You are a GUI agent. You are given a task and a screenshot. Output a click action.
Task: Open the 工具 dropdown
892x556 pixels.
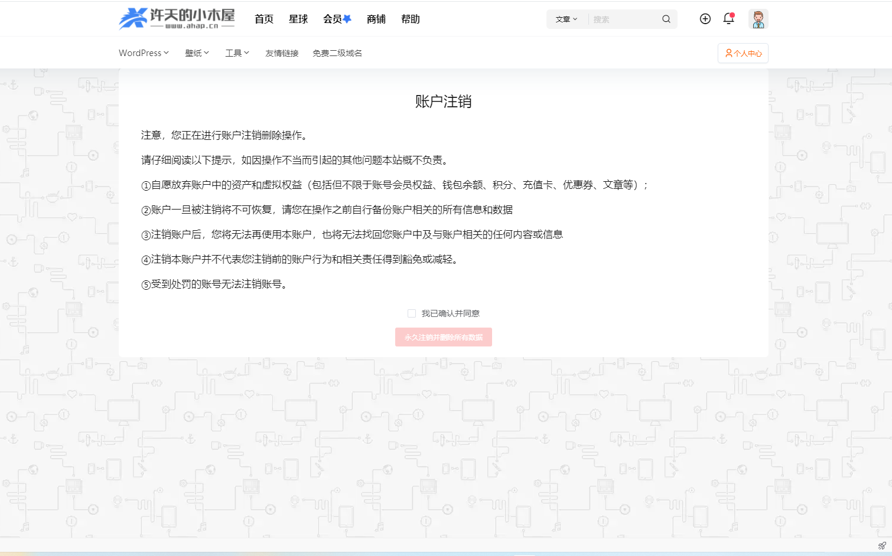point(236,53)
